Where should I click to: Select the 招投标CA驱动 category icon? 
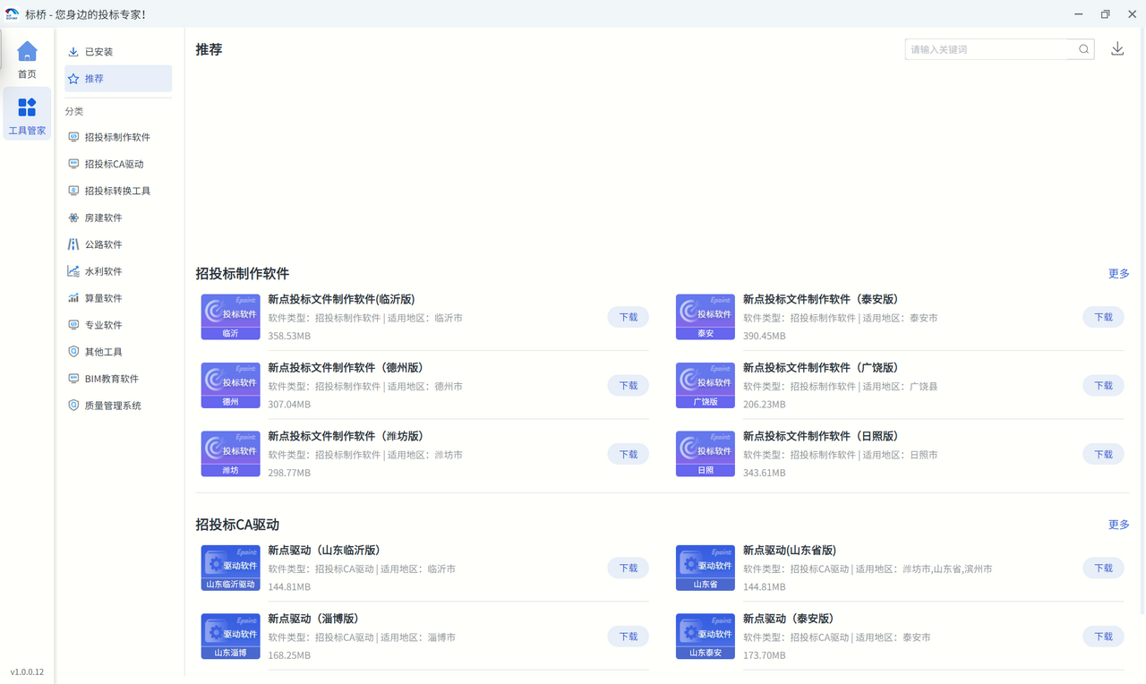[73, 163]
